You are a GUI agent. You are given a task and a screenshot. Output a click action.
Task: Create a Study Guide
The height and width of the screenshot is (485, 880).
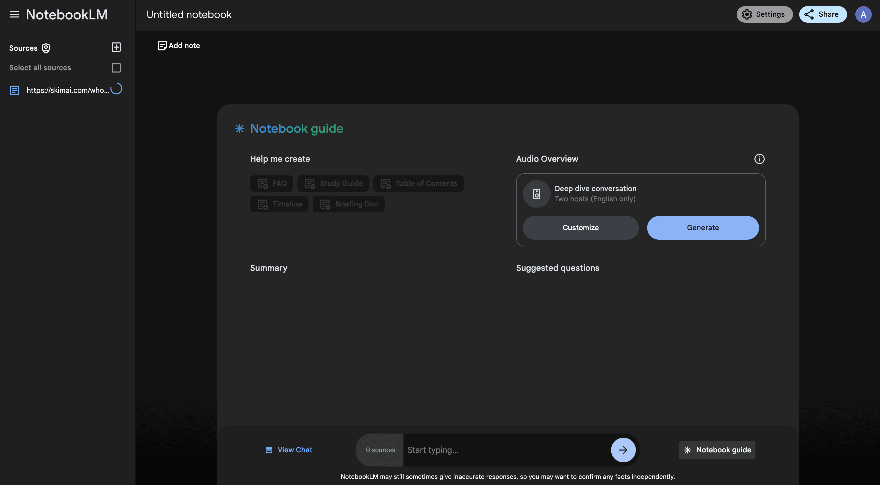pos(333,184)
